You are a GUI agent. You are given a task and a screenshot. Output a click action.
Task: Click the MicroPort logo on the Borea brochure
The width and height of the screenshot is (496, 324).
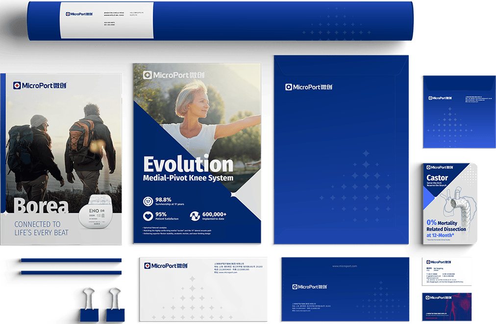pos(39,86)
